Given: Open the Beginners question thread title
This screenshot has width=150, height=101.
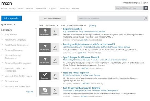Looking at the screenshot, I should point(72,29).
